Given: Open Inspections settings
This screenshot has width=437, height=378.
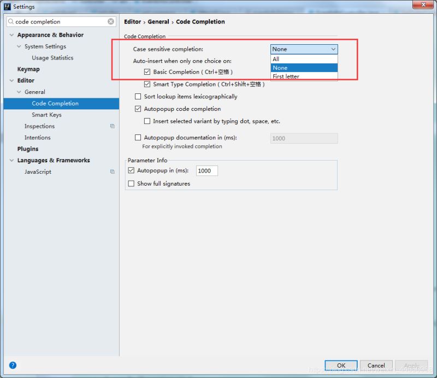Looking at the screenshot, I should (x=39, y=126).
